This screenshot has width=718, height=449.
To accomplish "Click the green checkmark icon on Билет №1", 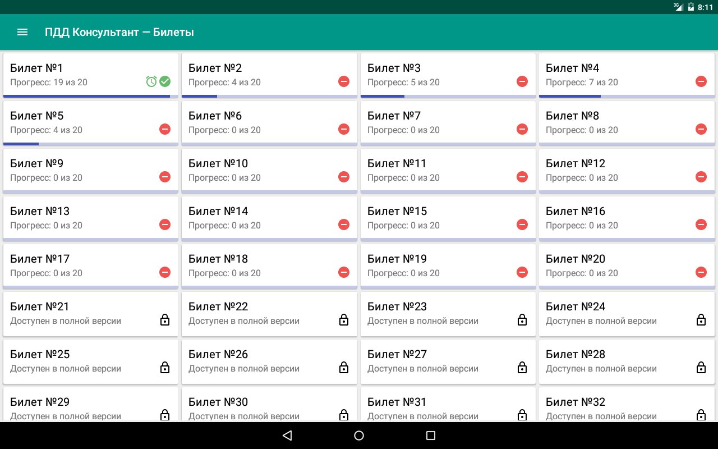I will (x=165, y=82).
